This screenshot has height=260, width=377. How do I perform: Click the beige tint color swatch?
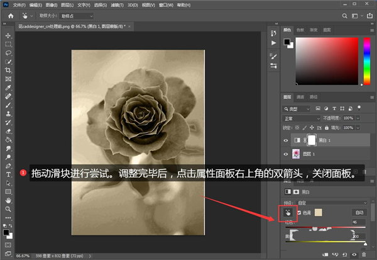(318, 212)
